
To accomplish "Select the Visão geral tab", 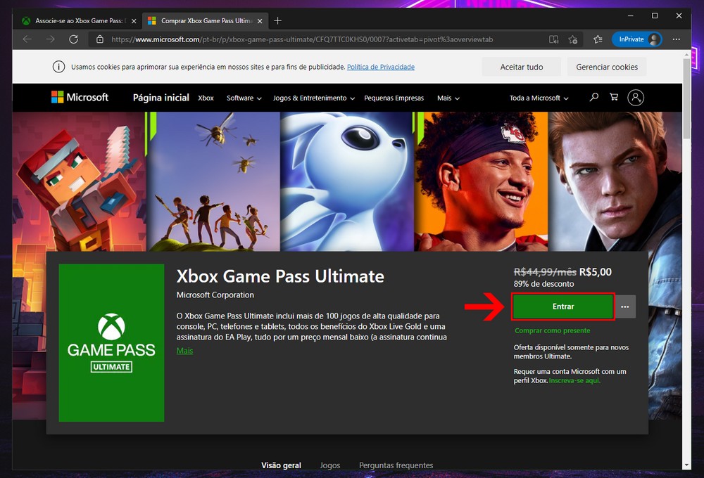I will [281, 465].
